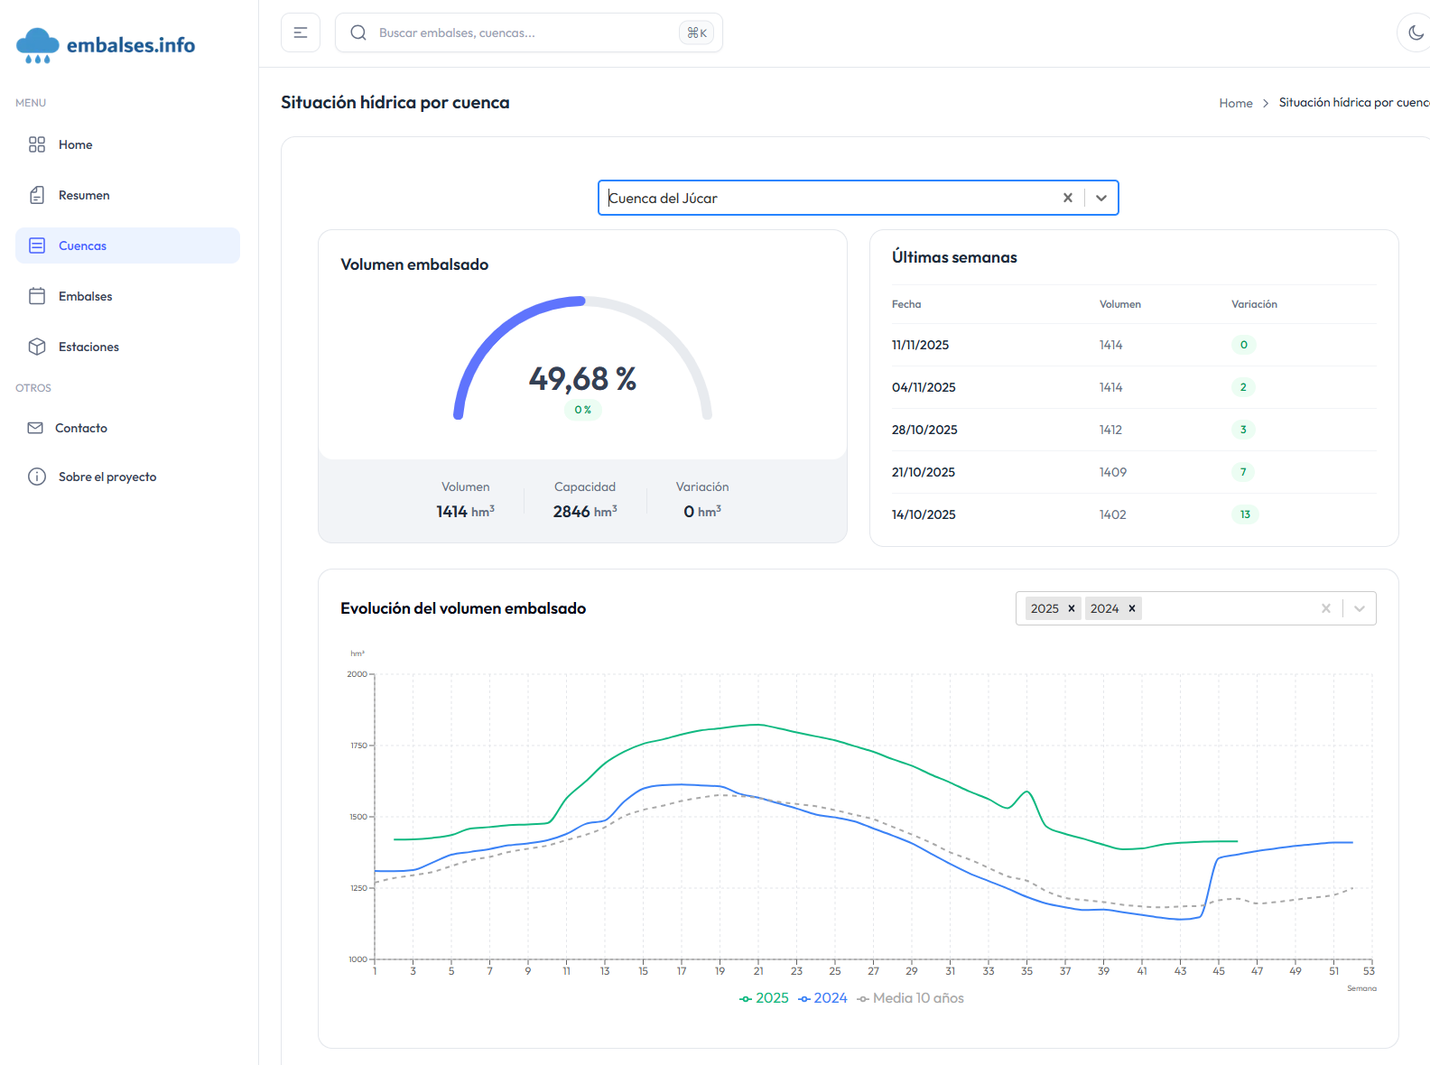Clear the Cuenca del Júcar selection

pyautogui.click(x=1067, y=198)
